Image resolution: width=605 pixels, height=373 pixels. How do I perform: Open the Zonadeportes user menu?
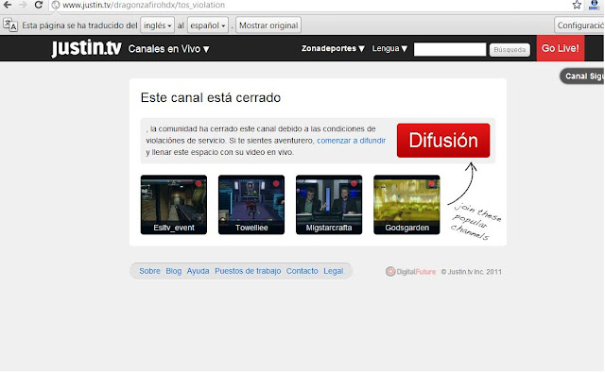[333, 48]
